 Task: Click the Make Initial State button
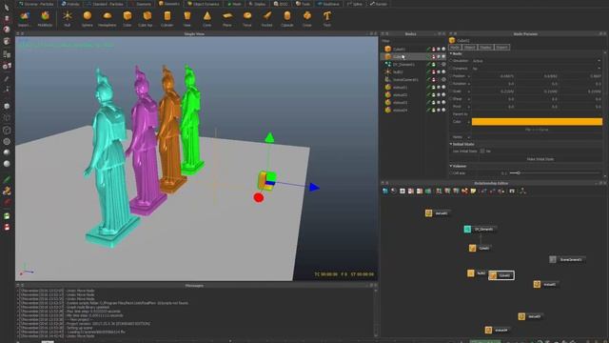tap(540, 159)
